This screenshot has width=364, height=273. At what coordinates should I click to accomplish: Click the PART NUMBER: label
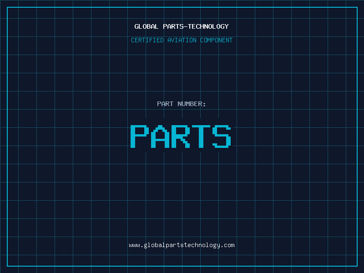[x=182, y=104]
